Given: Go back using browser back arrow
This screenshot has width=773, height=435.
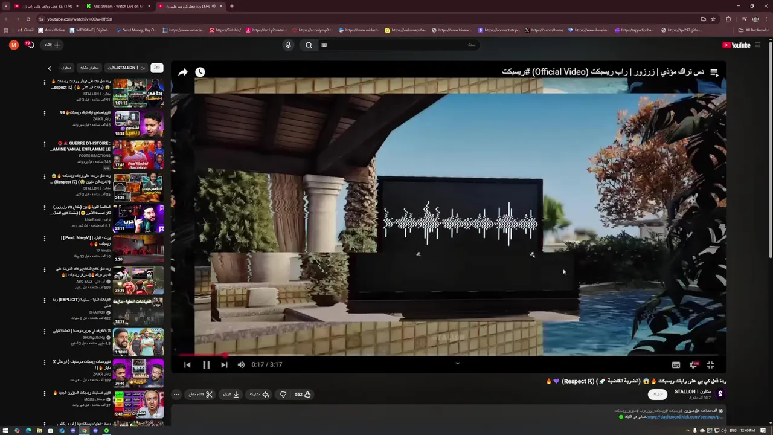Looking at the screenshot, I should click(6, 19).
